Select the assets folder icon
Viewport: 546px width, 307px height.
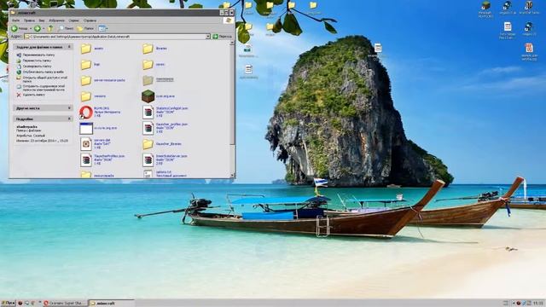click(x=86, y=49)
